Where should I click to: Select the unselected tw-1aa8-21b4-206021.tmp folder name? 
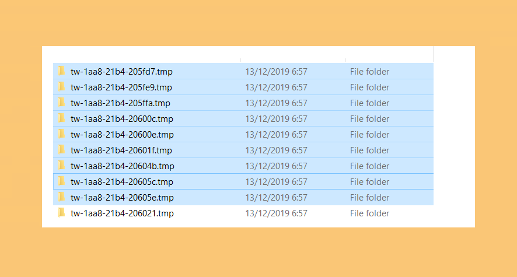(x=122, y=213)
